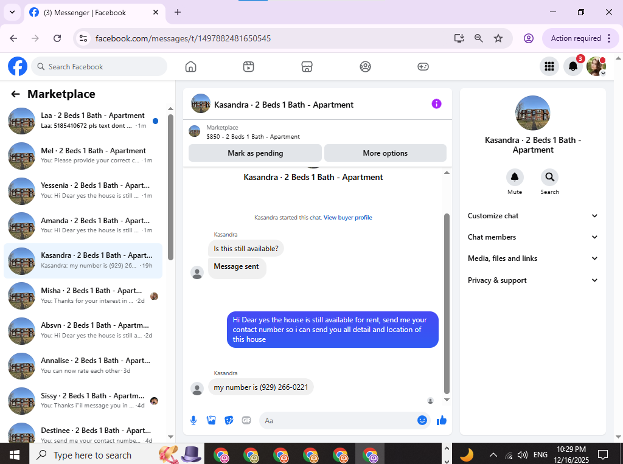
Task: Click chat messages scrollbar
Action: point(447,303)
